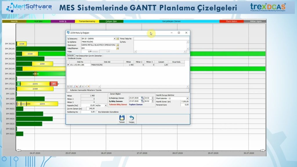Click into Firma Takip No field
This screenshot has width=297, height=167.
tap(161, 38)
